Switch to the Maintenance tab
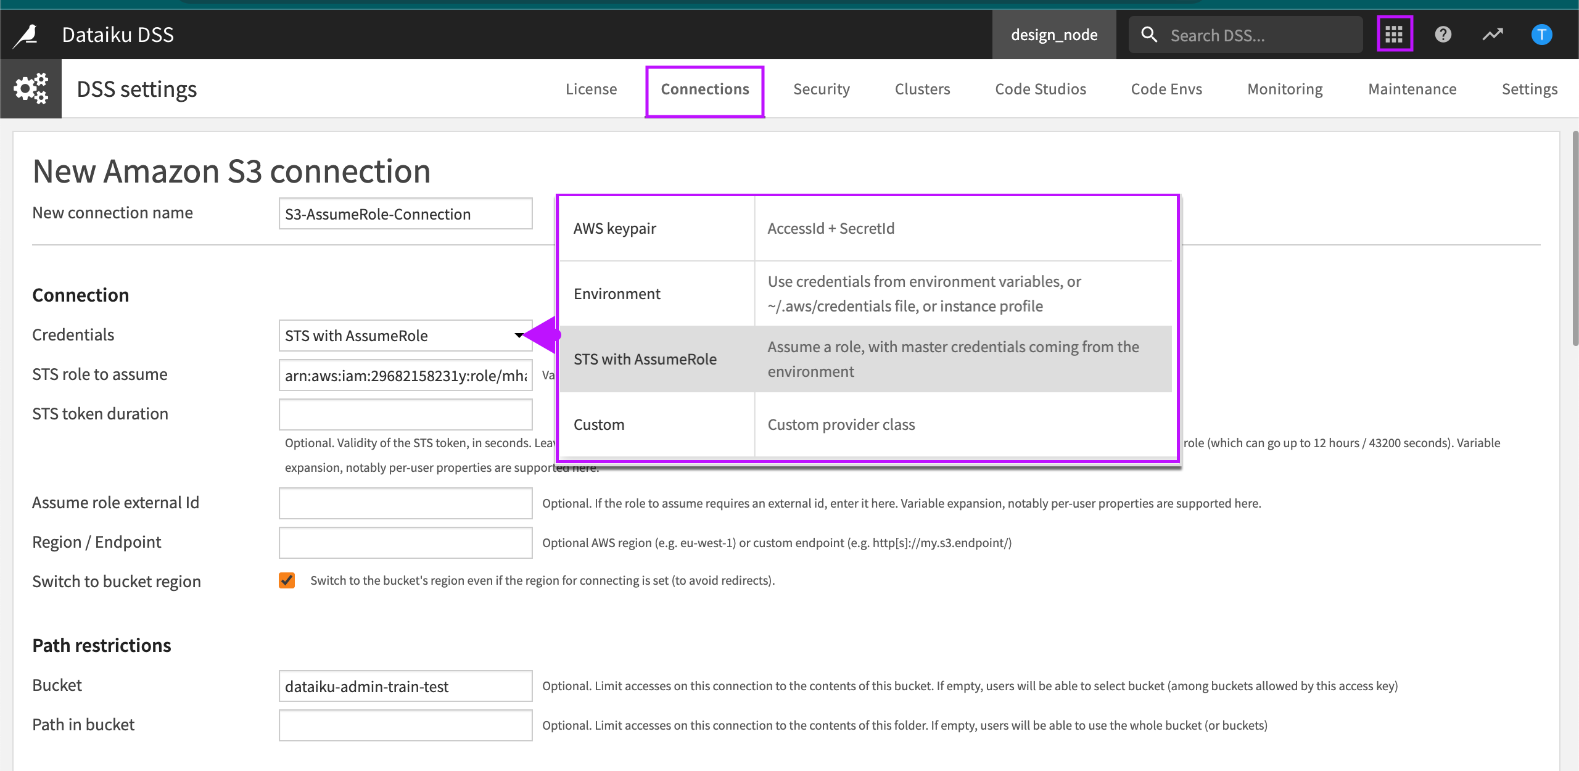The width and height of the screenshot is (1579, 771). click(x=1412, y=89)
